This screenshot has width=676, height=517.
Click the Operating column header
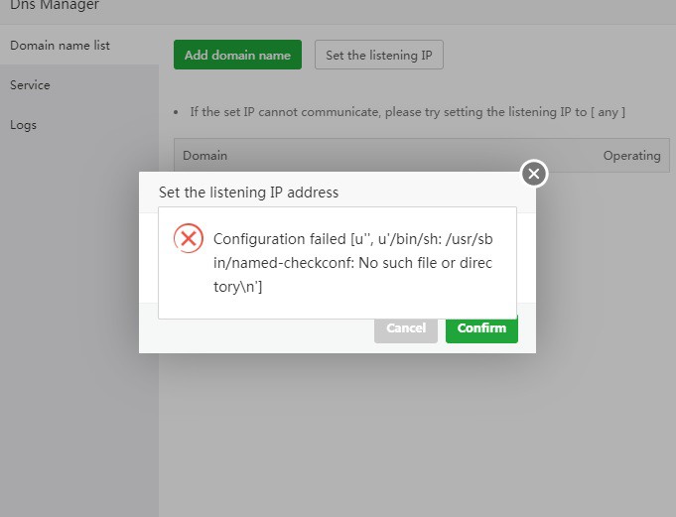(631, 156)
